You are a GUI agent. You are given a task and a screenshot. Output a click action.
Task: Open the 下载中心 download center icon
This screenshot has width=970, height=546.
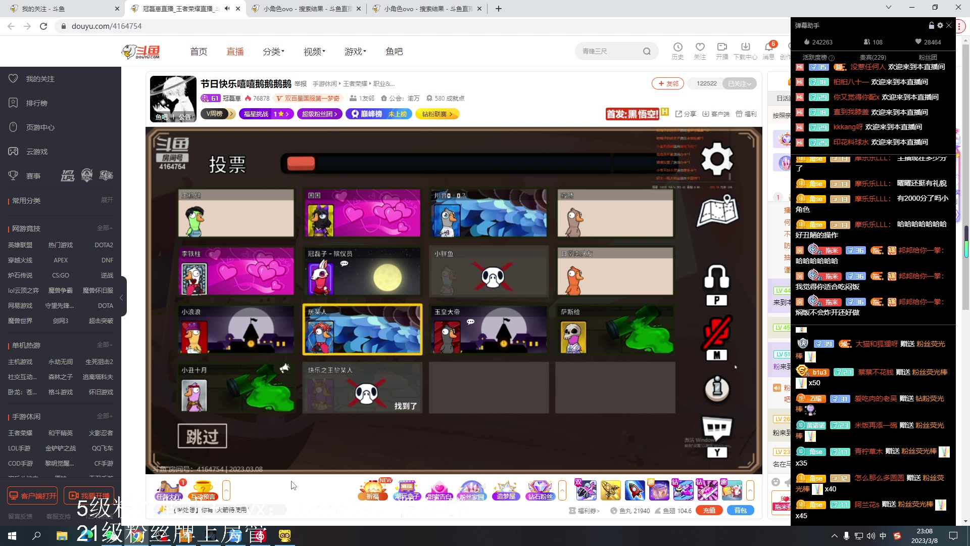[745, 51]
